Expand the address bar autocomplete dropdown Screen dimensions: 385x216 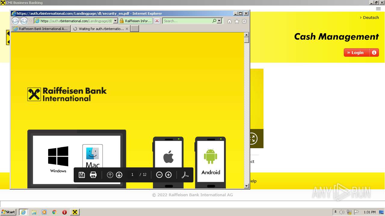coord(115,21)
